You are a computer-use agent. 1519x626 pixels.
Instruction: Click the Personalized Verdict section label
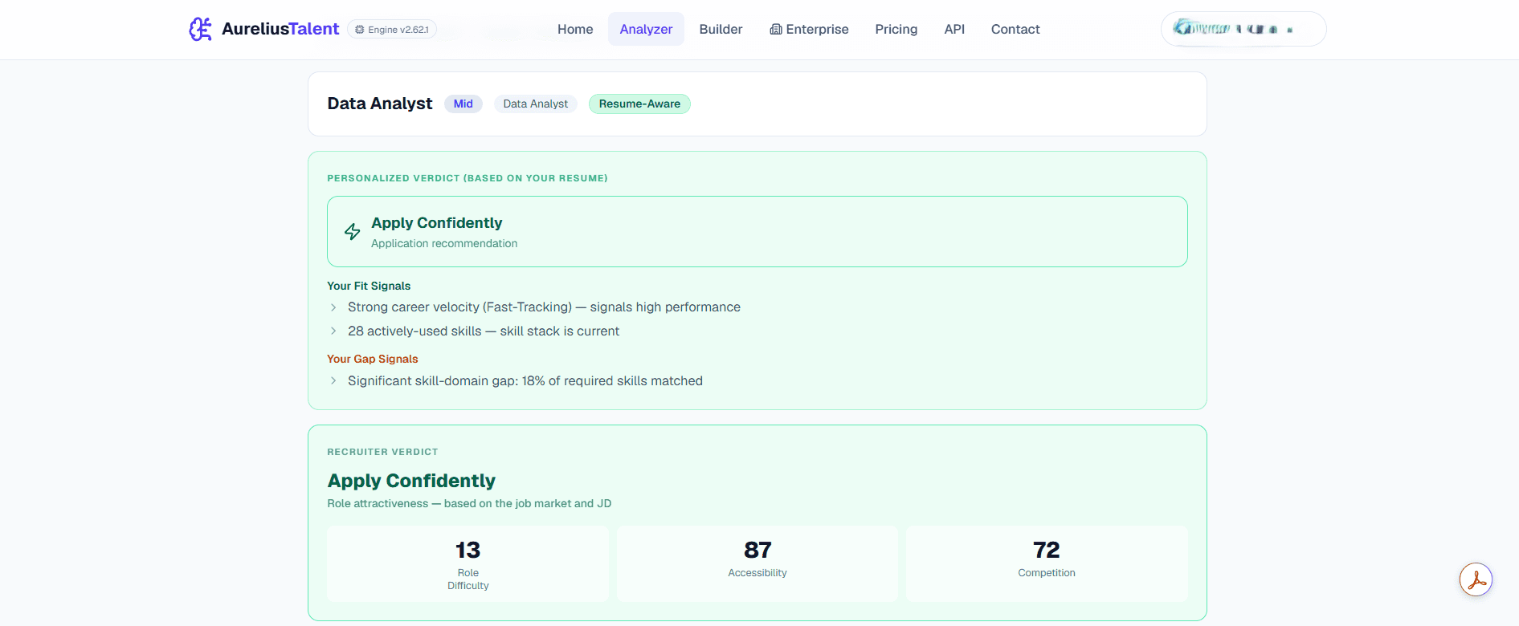pyautogui.click(x=468, y=178)
